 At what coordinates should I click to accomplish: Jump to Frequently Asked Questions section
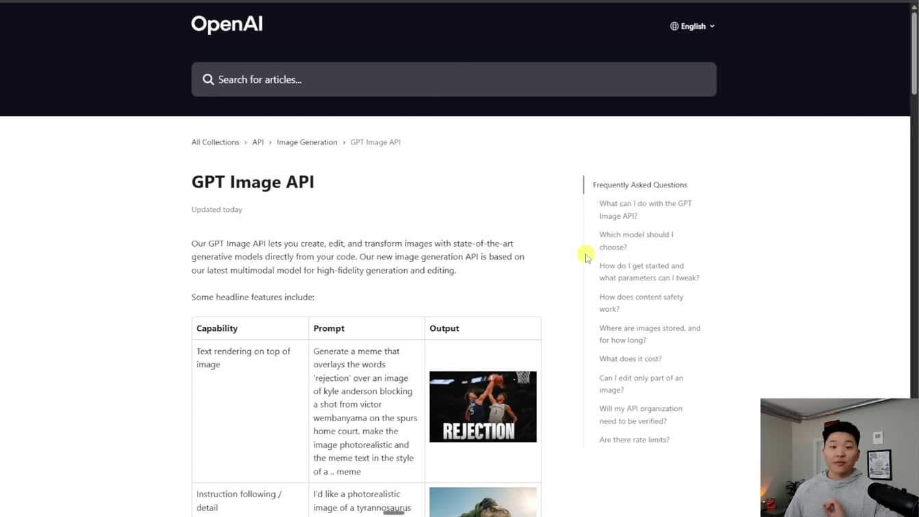[x=640, y=185]
